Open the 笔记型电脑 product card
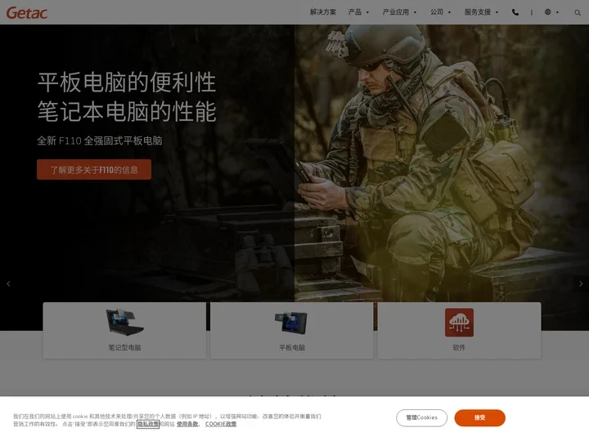 pos(124,331)
